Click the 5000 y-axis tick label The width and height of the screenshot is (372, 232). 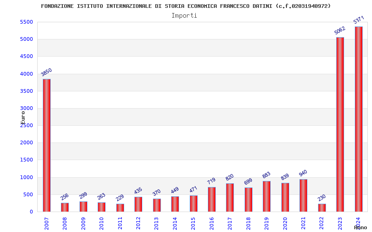(27, 39)
